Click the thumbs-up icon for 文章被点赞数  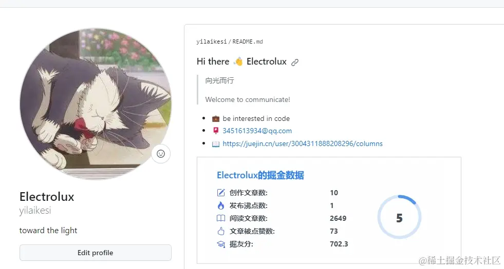click(221, 231)
